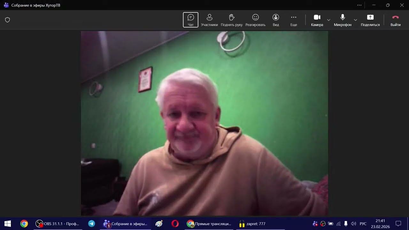
Task: Switch to OBS 31.1.1 taskbar window
Action: coord(58,224)
